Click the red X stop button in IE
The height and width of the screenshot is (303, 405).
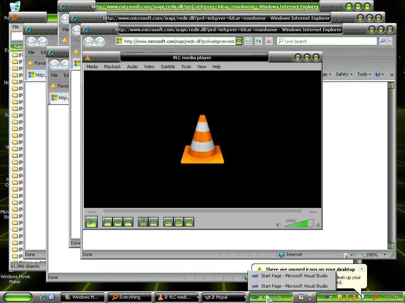pyautogui.click(x=269, y=41)
